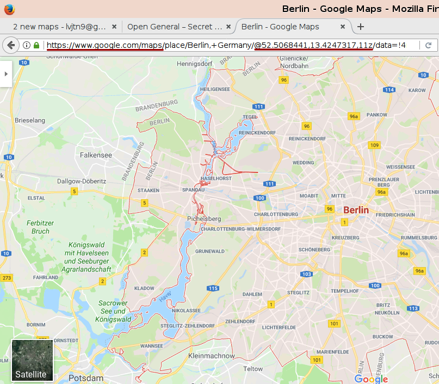Go back using the browser back arrow
This screenshot has width=439, height=384.
[x=11, y=45]
